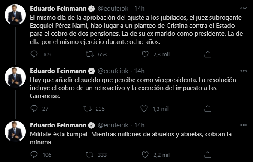Like the tweet with 1,3 mil likes

coord(144,109)
